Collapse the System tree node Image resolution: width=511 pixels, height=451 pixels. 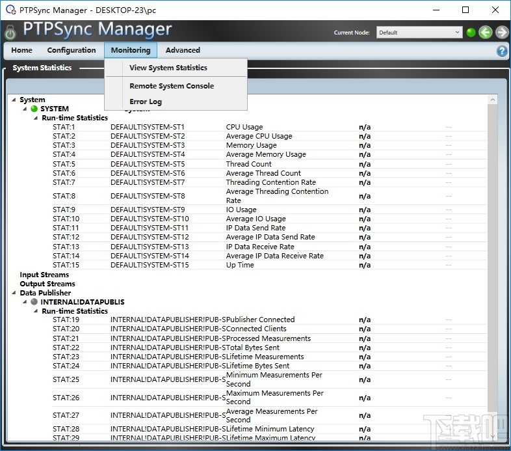click(x=14, y=100)
